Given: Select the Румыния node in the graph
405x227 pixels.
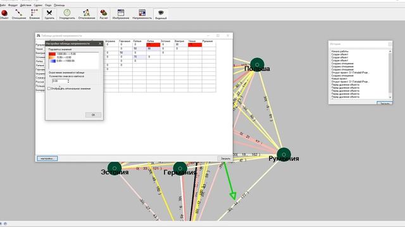Looking at the screenshot, I should [284, 154].
